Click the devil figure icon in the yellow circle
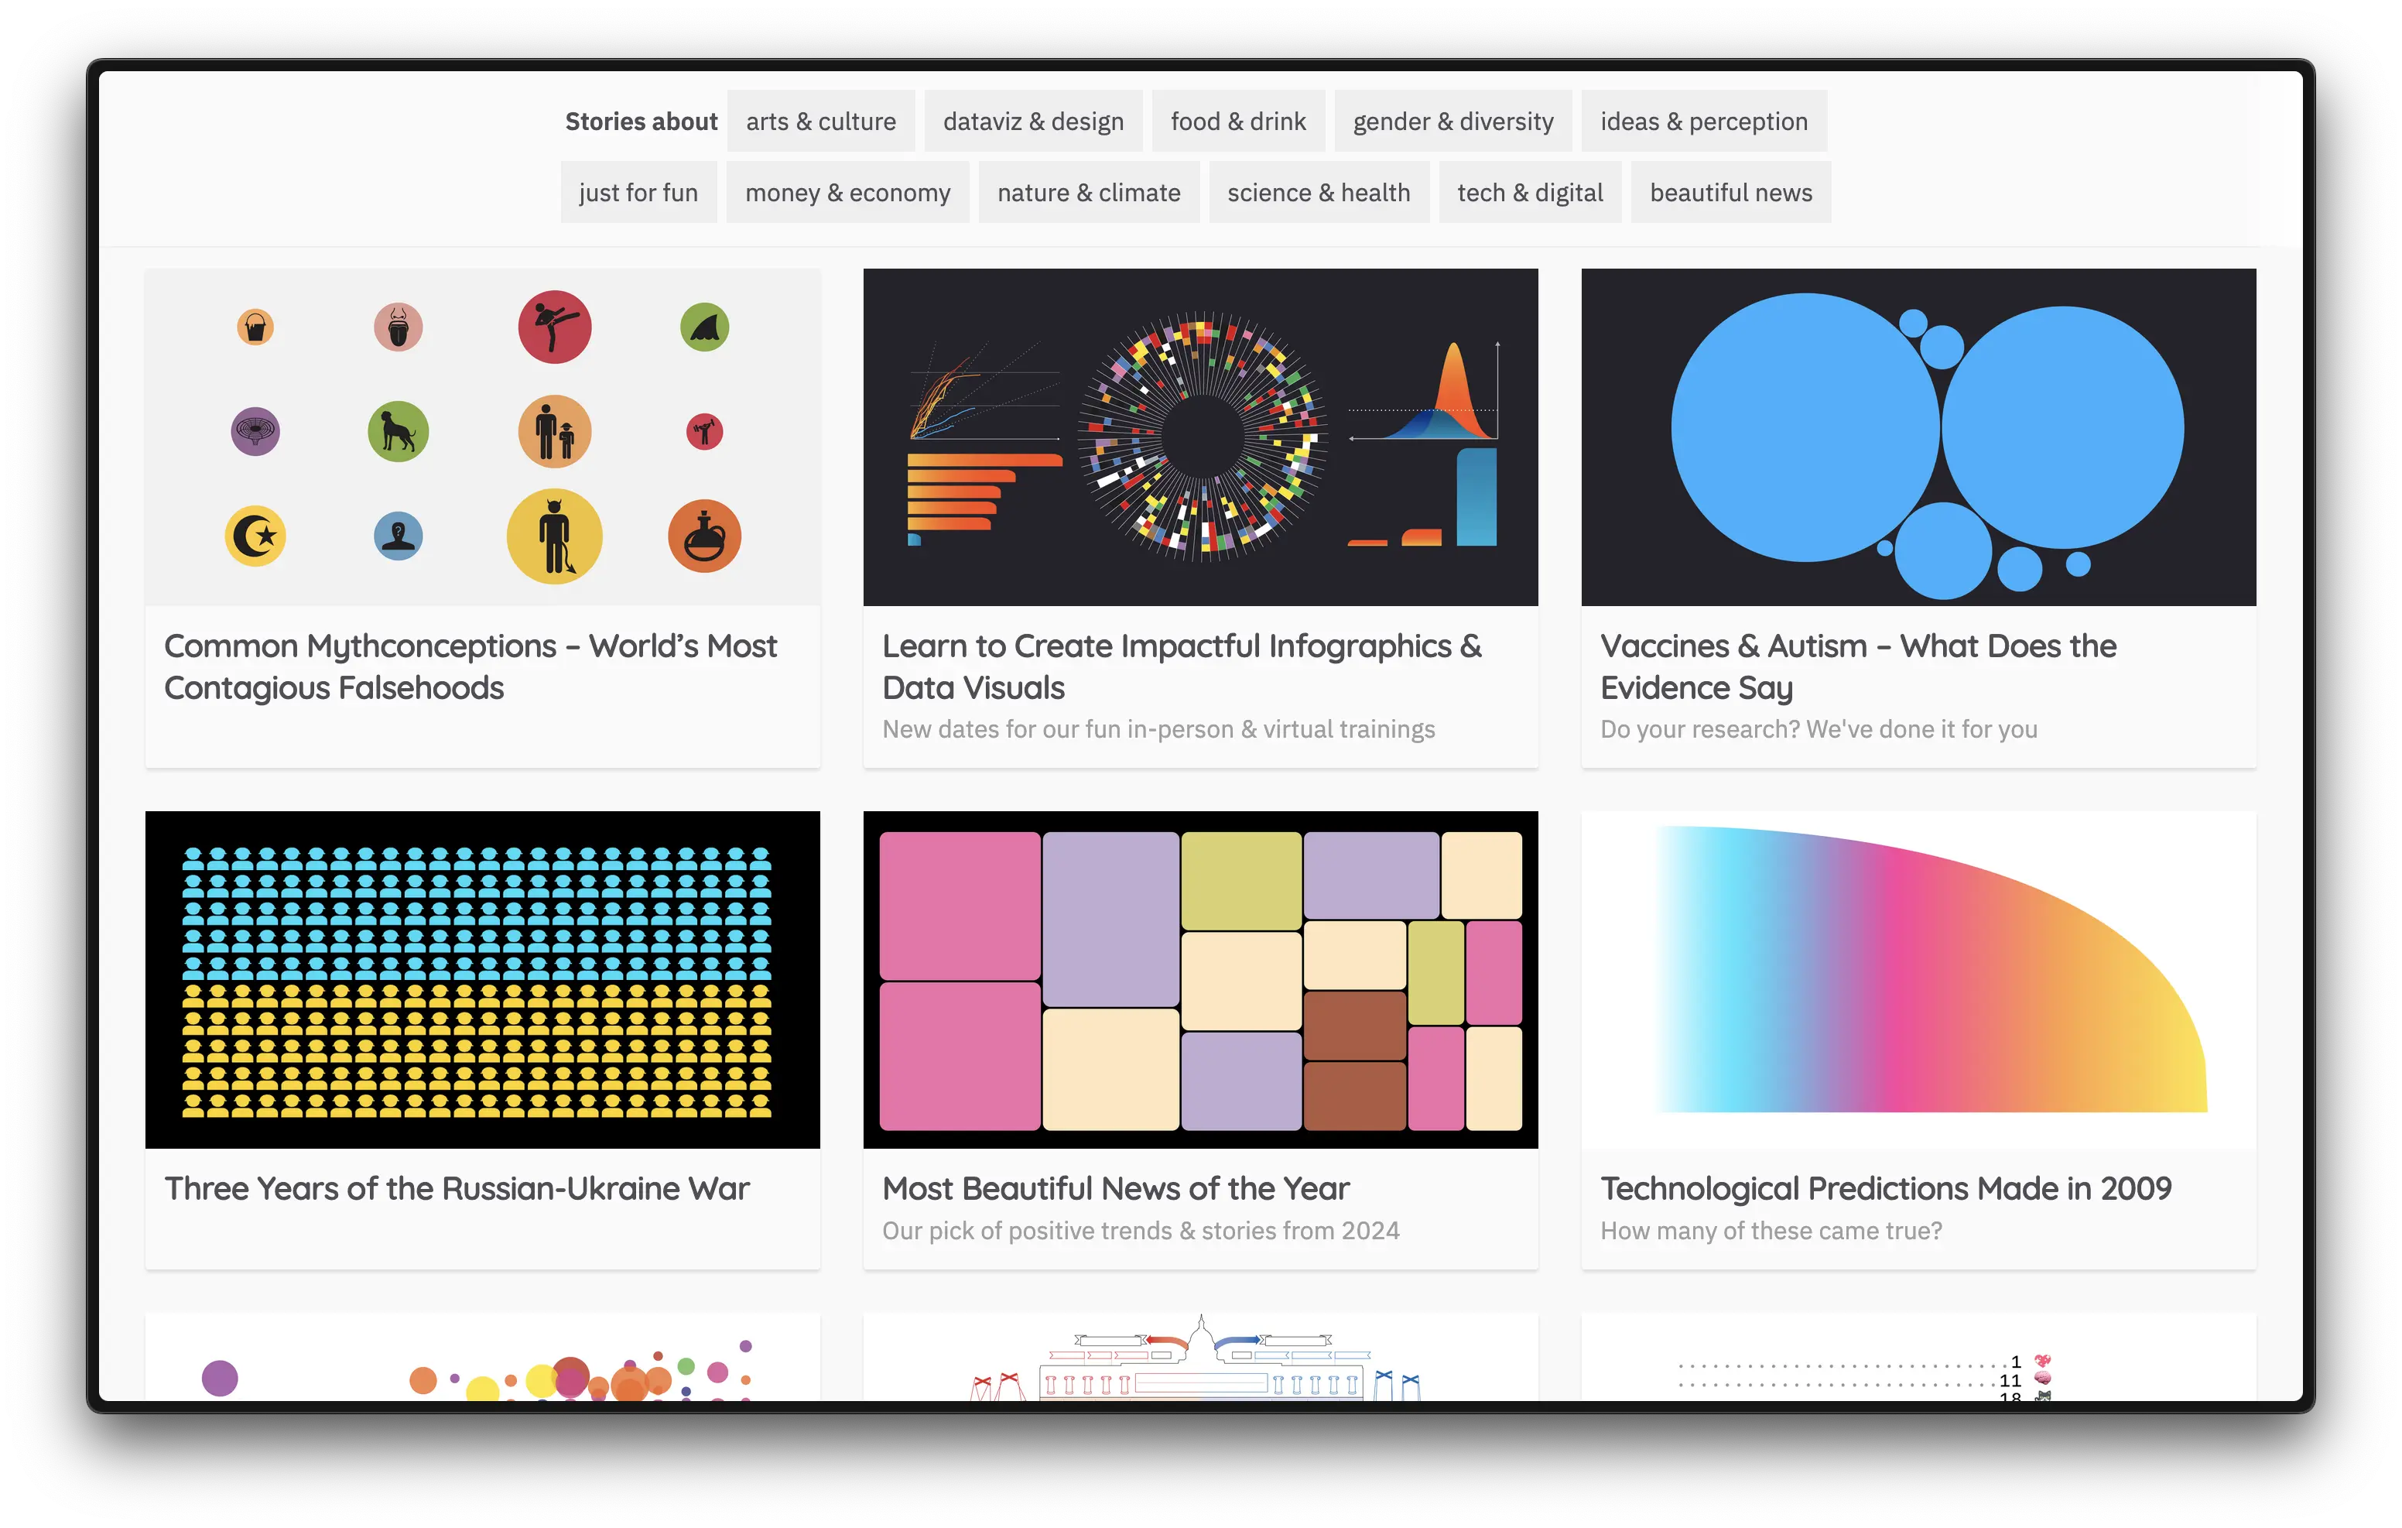 pyautogui.click(x=555, y=537)
